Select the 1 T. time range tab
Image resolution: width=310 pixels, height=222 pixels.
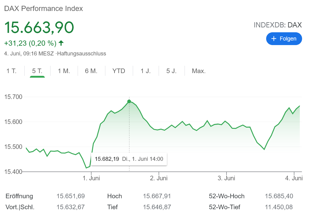coord(12,71)
